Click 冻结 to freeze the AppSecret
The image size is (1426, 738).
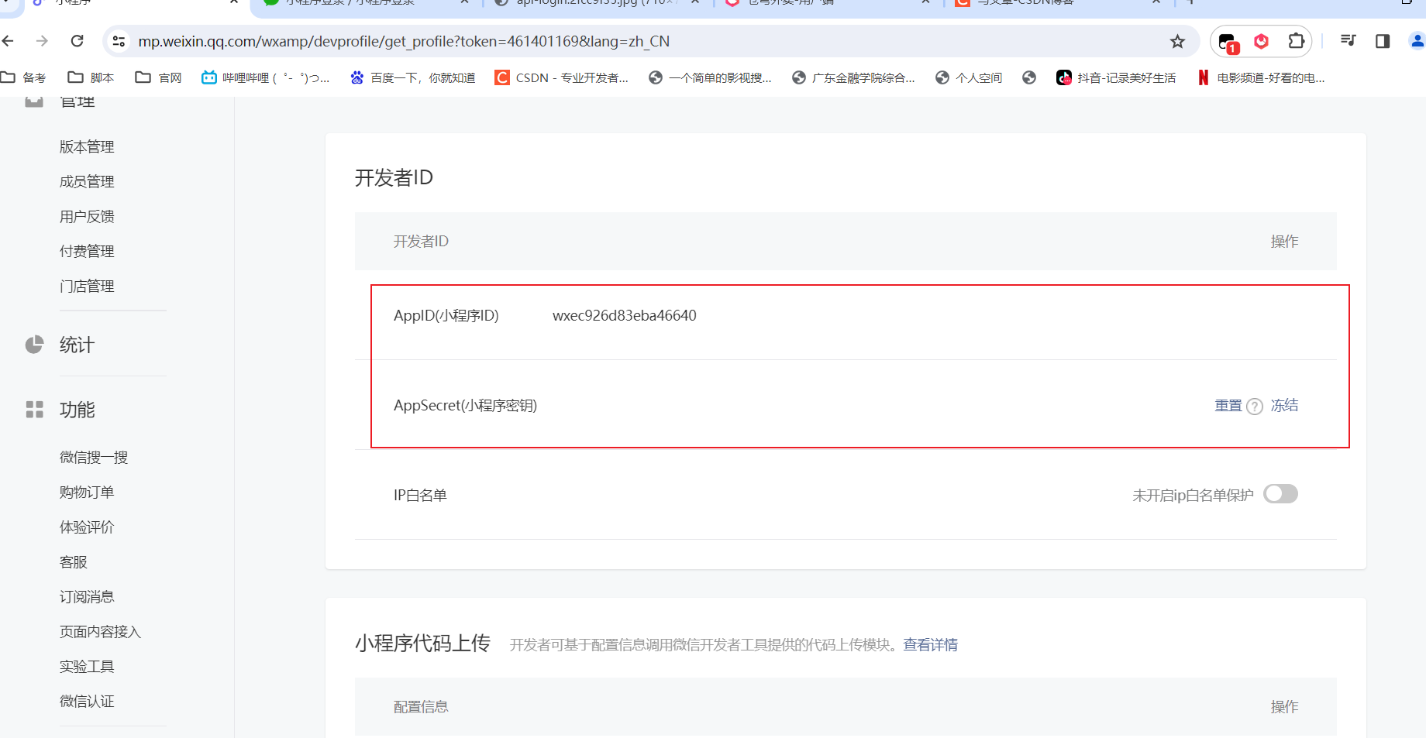click(1284, 406)
